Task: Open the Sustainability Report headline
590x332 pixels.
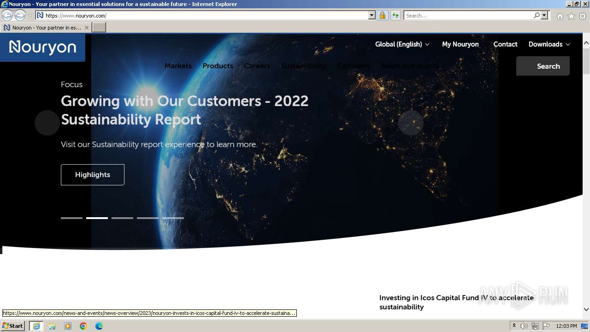Action: click(x=184, y=110)
